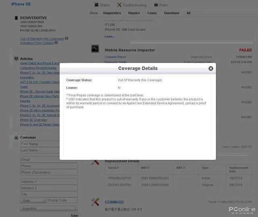Click the Save button
The image size is (258, 217).
74,215
